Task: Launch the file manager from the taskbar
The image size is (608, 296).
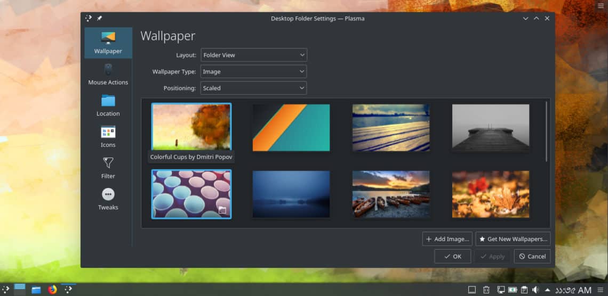Action: (36, 290)
